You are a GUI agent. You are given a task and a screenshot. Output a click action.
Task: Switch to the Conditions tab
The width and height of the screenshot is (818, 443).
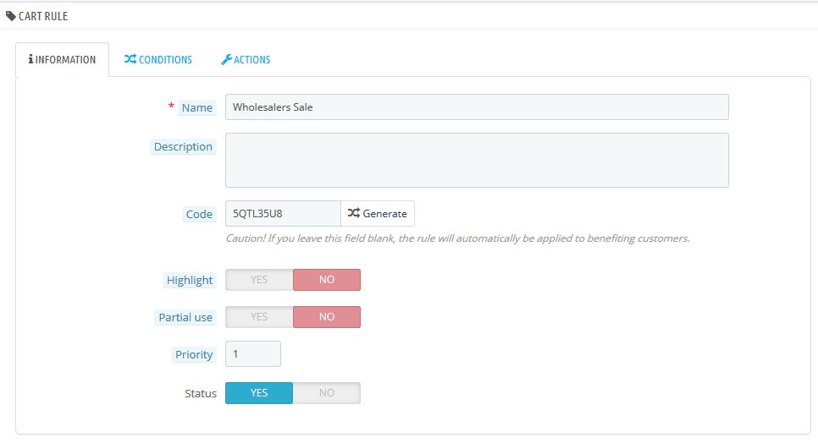(158, 60)
